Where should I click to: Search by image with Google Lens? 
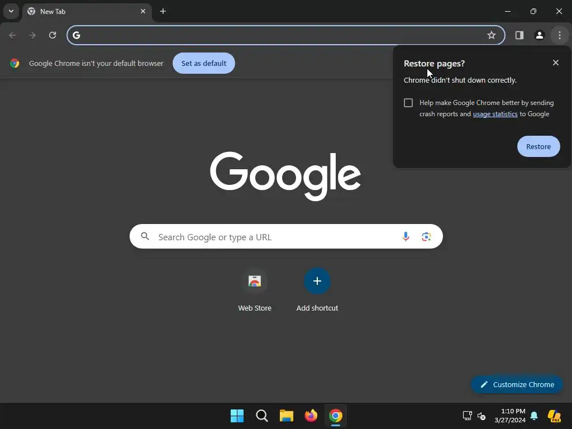pos(426,237)
